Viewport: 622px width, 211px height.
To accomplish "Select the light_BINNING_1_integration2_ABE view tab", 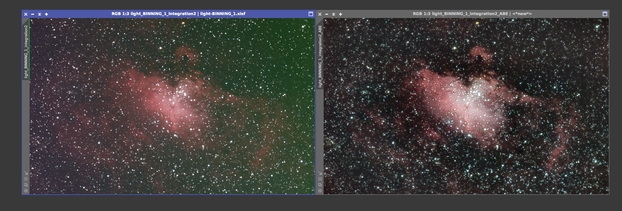I will [320, 56].
